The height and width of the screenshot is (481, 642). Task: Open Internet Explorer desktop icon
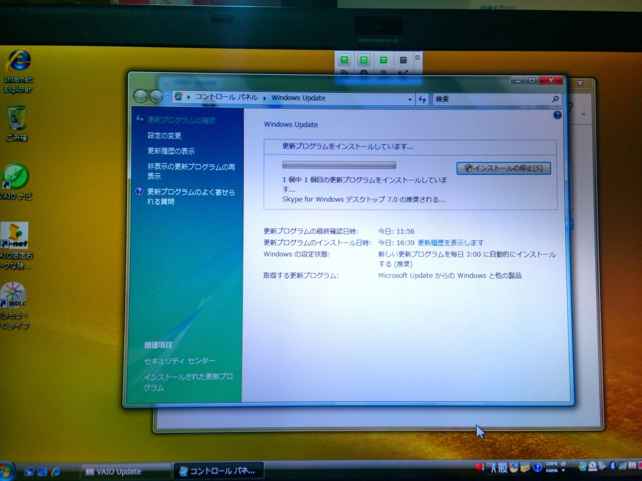(x=18, y=70)
